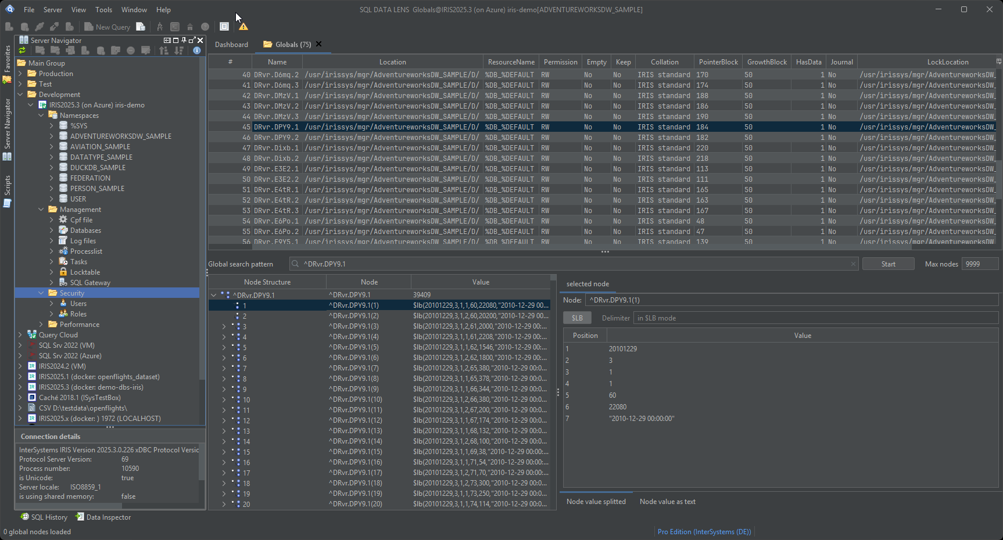Switch to the Dashboard tab
Screen dimensions: 1003x540
click(231, 45)
